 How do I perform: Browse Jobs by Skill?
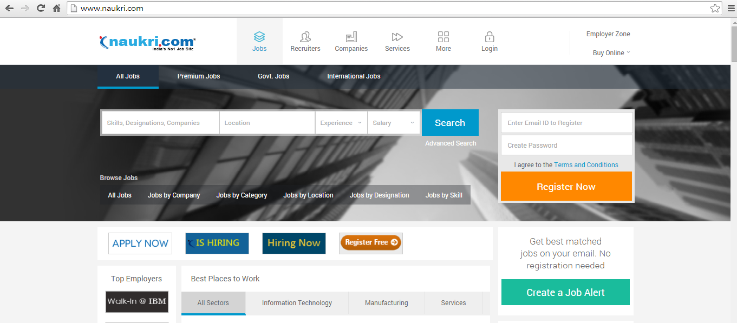point(444,195)
